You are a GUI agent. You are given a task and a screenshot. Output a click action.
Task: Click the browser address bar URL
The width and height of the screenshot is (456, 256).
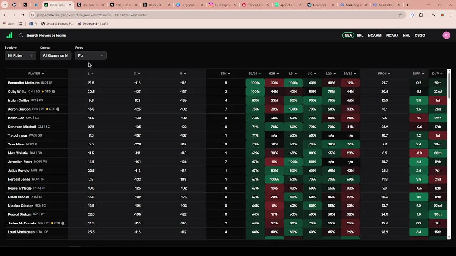pos(92,15)
